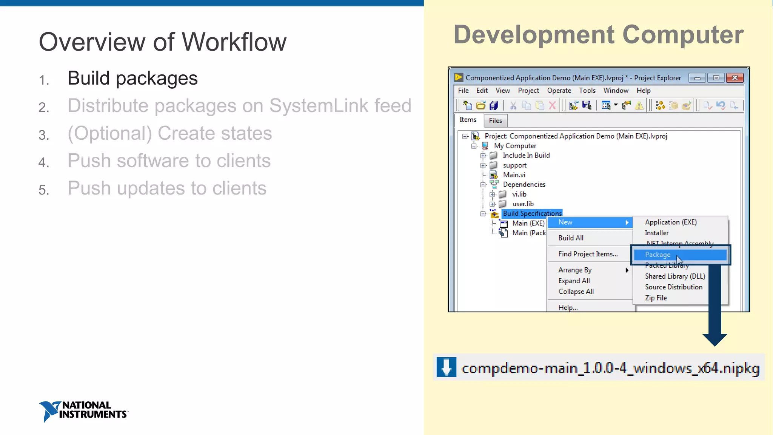Select Package from New submenu
The image size is (773, 435).
point(680,255)
